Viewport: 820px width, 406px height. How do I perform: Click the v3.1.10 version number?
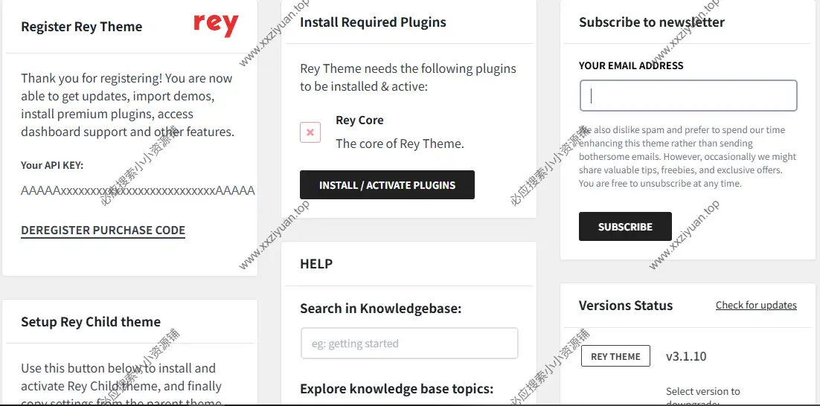coord(685,356)
